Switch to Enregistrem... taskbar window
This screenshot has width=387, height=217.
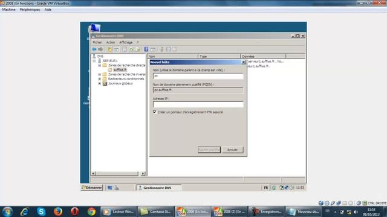pos(266,212)
